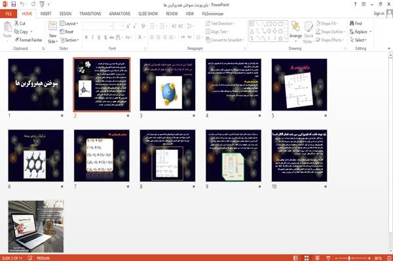Switch to Reading View in status bar

(x=317, y=258)
